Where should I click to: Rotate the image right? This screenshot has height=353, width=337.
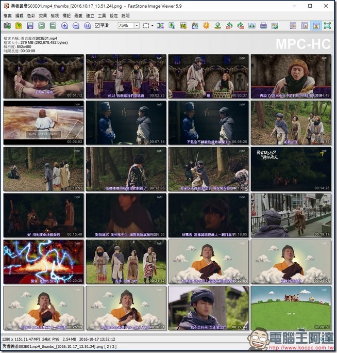click(241, 26)
